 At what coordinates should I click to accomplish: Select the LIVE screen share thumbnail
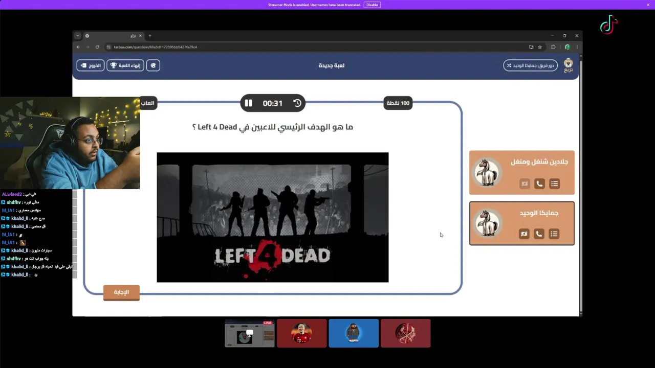click(x=250, y=333)
